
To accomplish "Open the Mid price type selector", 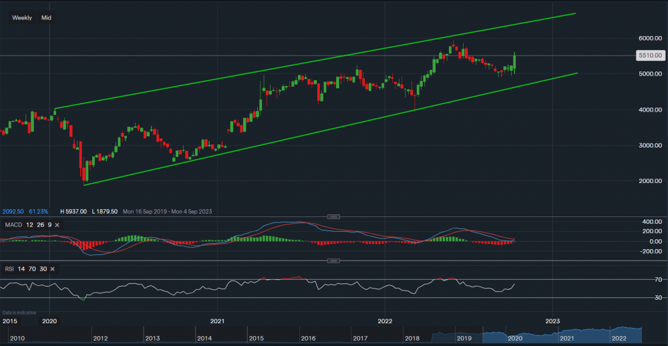I will click(x=46, y=18).
